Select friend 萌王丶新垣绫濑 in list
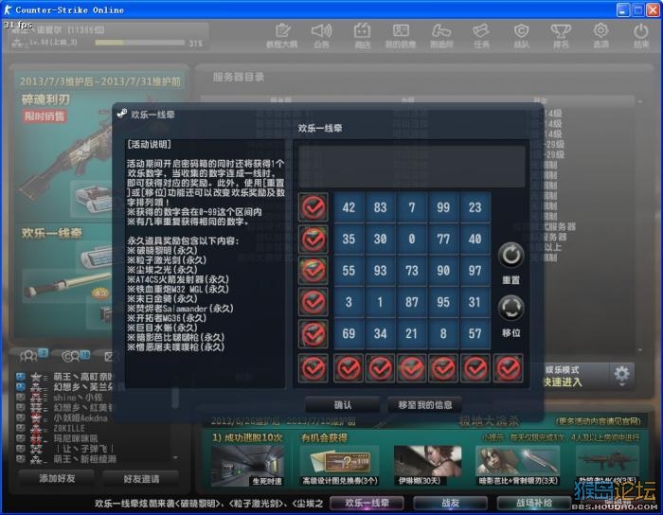This screenshot has width=663, height=515. pyautogui.click(x=84, y=459)
